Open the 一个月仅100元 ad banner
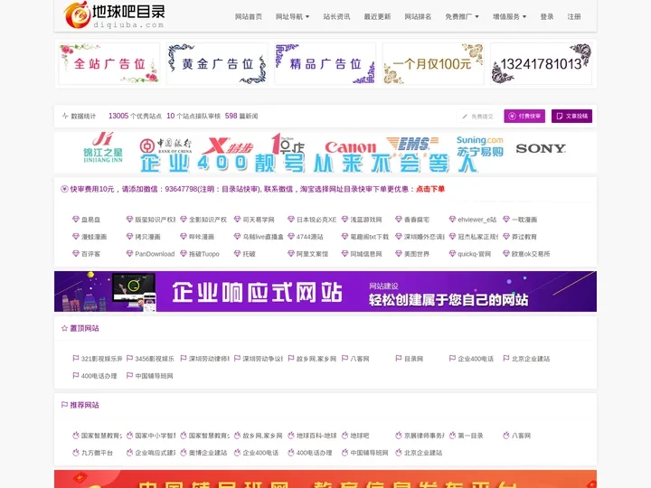The height and width of the screenshot is (488, 651). tap(433, 63)
